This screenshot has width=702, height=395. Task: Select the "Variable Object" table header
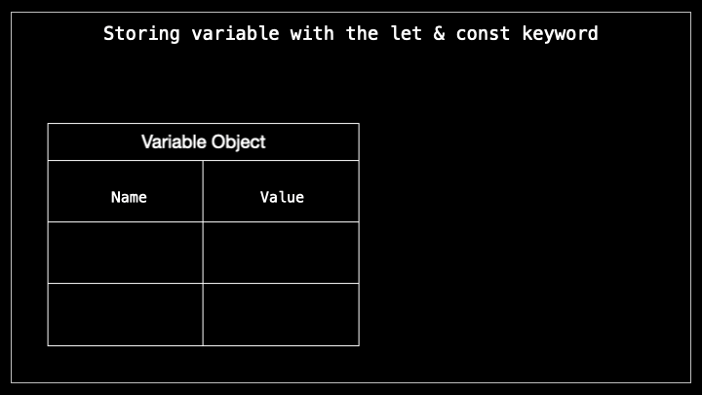203,142
